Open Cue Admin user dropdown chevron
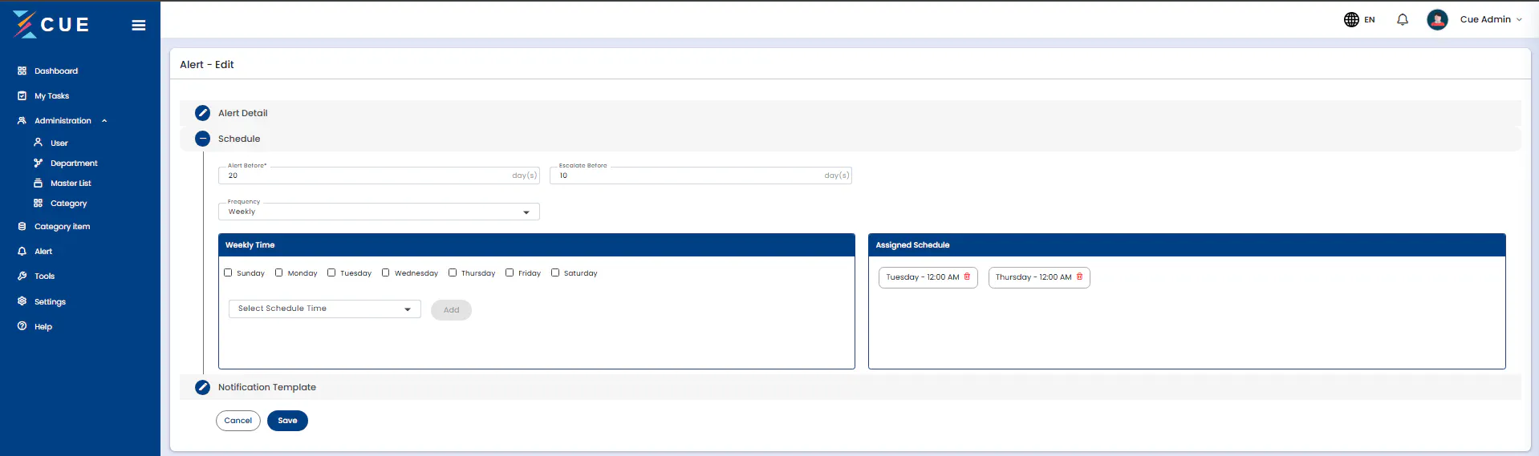Image resolution: width=1539 pixels, height=456 pixels. [1519, 20]
